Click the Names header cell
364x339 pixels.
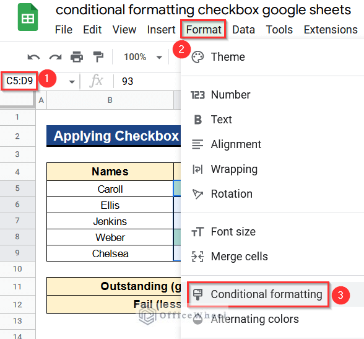(110, 172)
